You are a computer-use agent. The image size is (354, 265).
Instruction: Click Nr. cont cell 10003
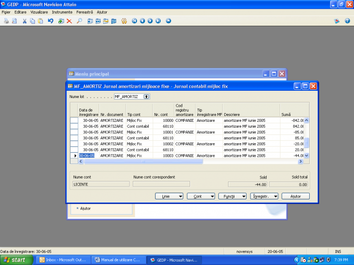164,155
